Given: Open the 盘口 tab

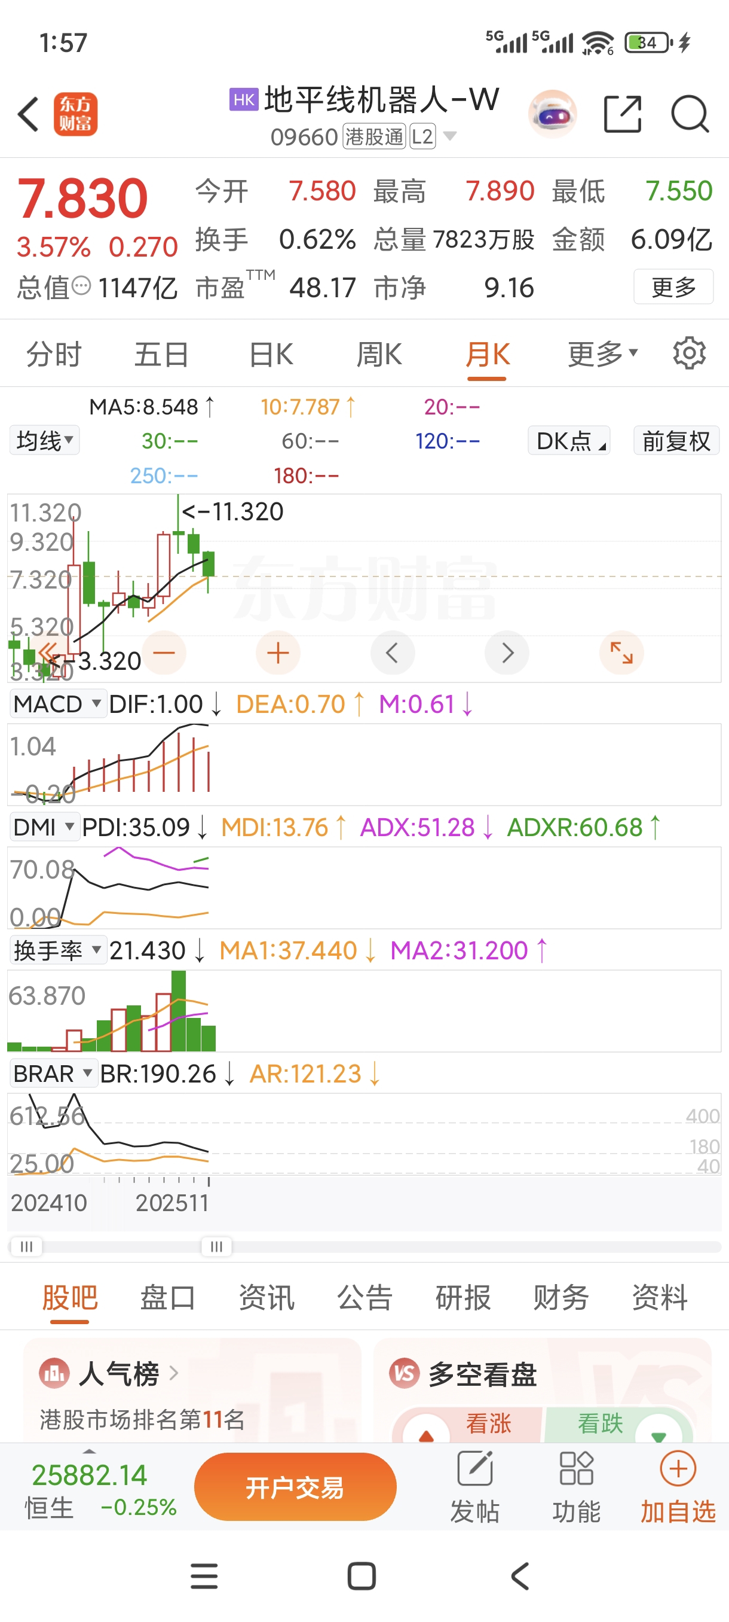Looking at the screenshot, I should coord(168,1298).
